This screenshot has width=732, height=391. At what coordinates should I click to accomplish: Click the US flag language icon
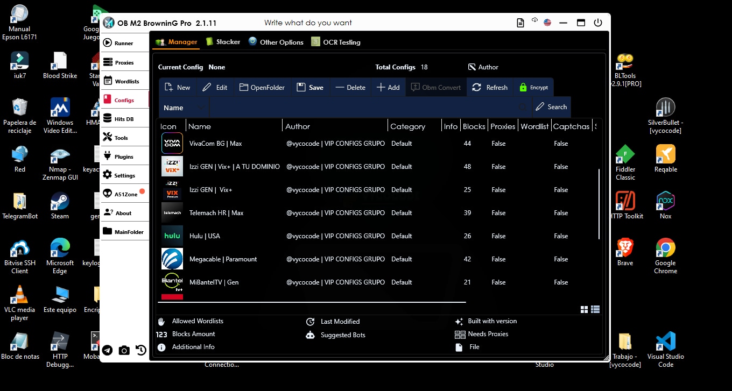[547, 23]
